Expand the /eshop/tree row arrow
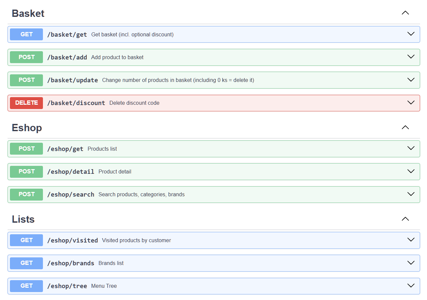Screen dimensions: 427x300 [x=411, y=286]
